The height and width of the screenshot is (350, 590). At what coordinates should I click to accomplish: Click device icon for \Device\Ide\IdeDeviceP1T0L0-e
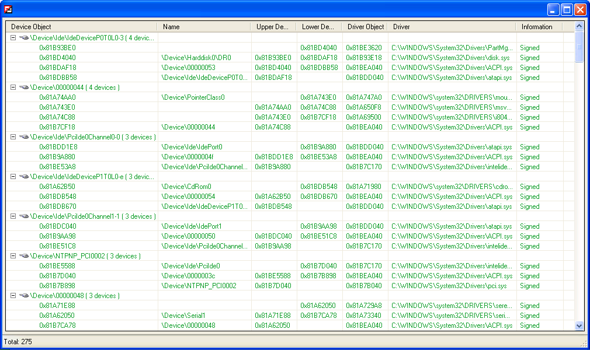coord(24,177)
